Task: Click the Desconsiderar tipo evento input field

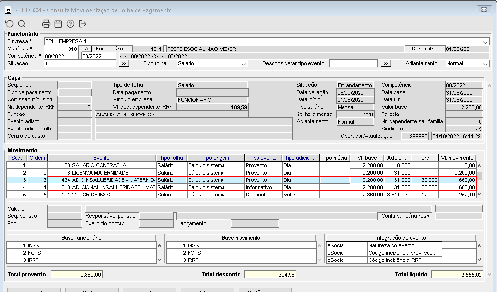Action: [x=353, y=64]
